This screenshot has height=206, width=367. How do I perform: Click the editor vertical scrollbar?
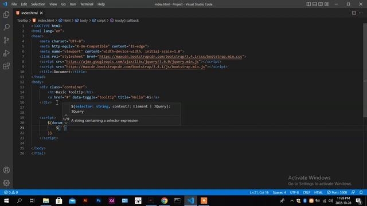365,70
